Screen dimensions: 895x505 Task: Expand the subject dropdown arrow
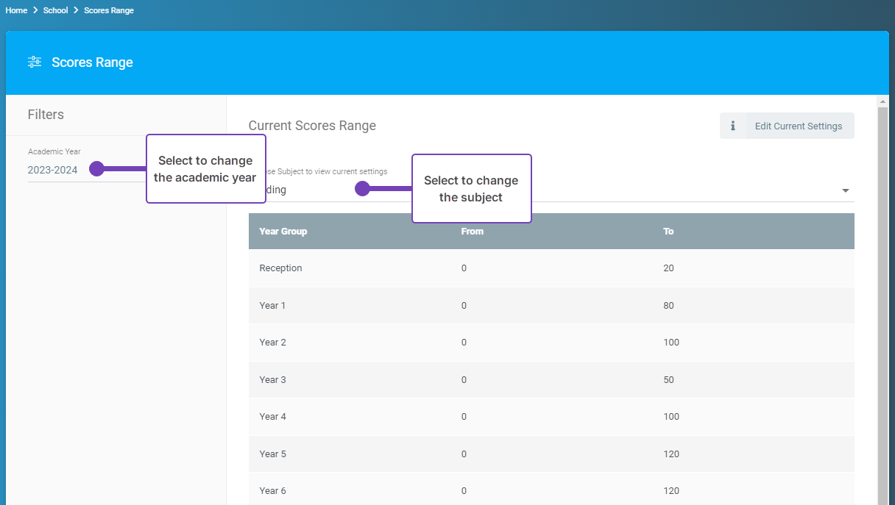845,190
